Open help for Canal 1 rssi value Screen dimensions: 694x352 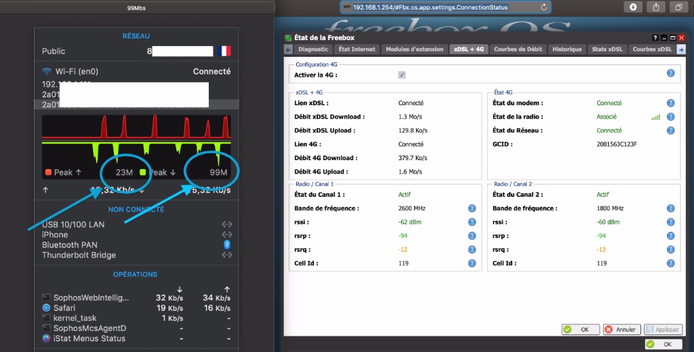click(472, 222)
